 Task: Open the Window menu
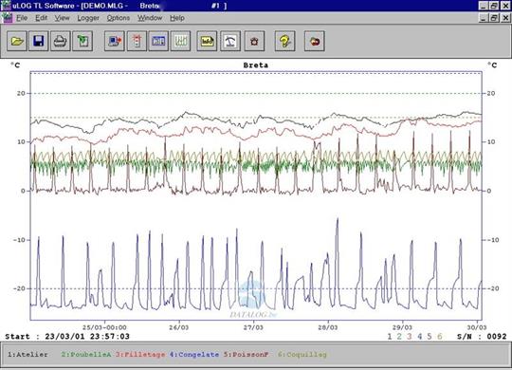(x=150, y=18)
